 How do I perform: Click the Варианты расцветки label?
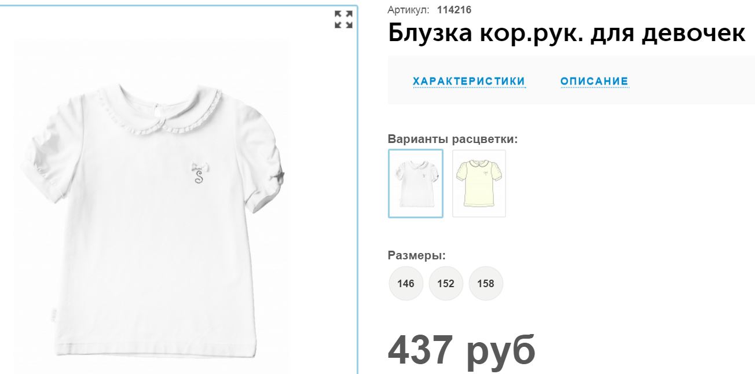point(453,139)
